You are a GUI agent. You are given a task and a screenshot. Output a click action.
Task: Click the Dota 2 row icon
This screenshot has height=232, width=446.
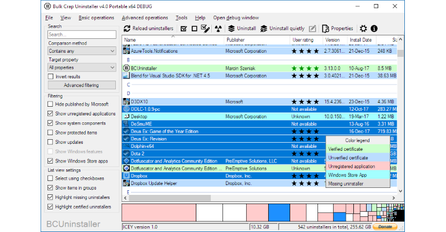(x=126, y=154)
